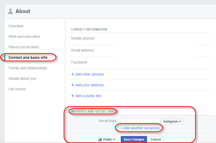Click the plus icon beside Add a public key
Image resolution: width=216 pixels, height=143 pixels.
[x=73, y=96]
